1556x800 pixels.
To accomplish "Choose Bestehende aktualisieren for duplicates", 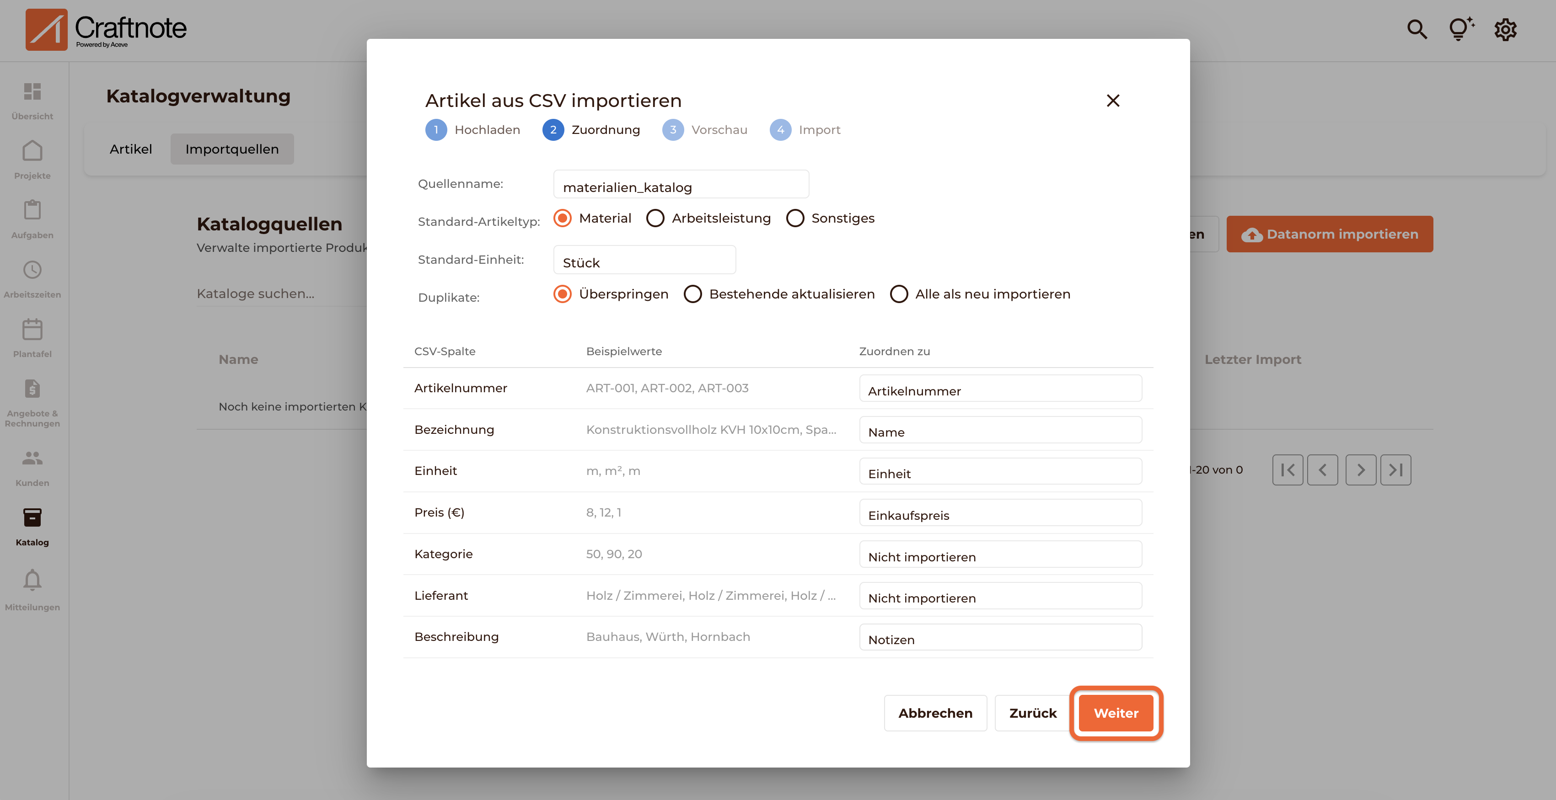I will 693,294.
